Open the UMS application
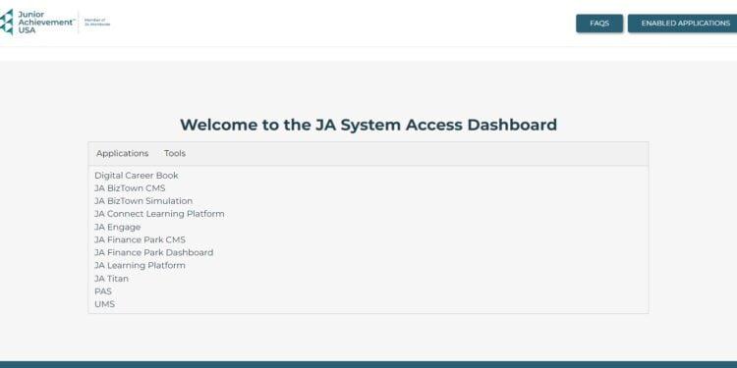 (104, 304)
